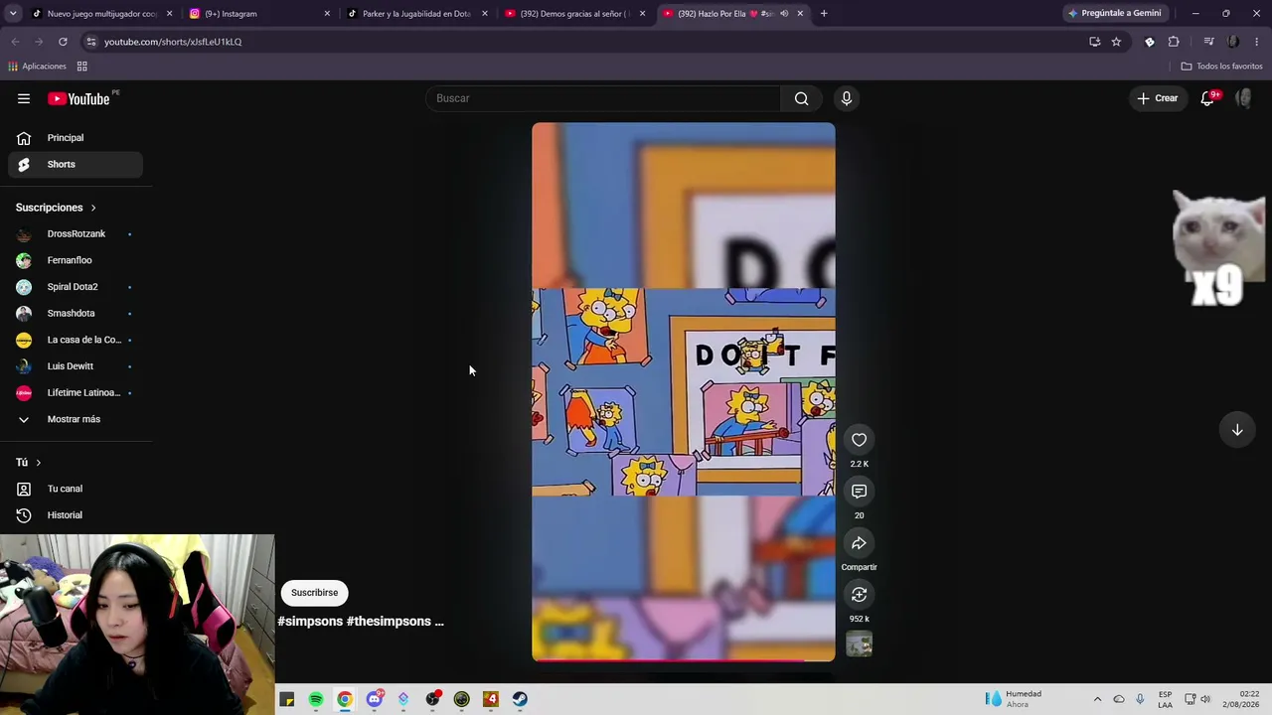
Task: Open Chrome extensions puzzle icon
Action: [1174, 42]
